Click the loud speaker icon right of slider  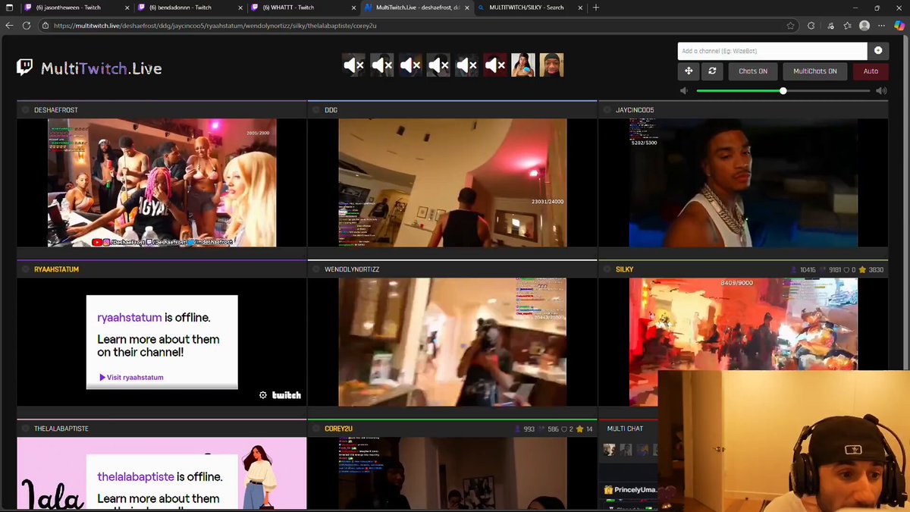tap(881, 91)
